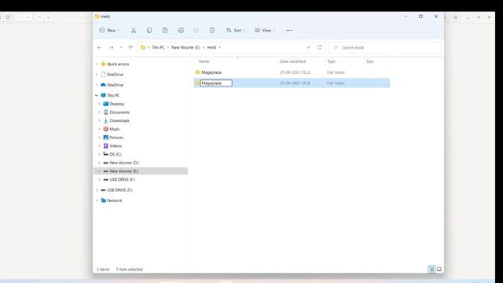
Task: Click the Cut scissors icon
Action: click(134, 30)
